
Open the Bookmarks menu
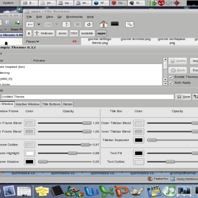pos(74,17)
